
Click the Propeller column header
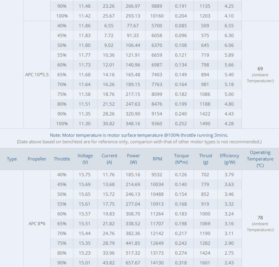[x=37, y=159]
